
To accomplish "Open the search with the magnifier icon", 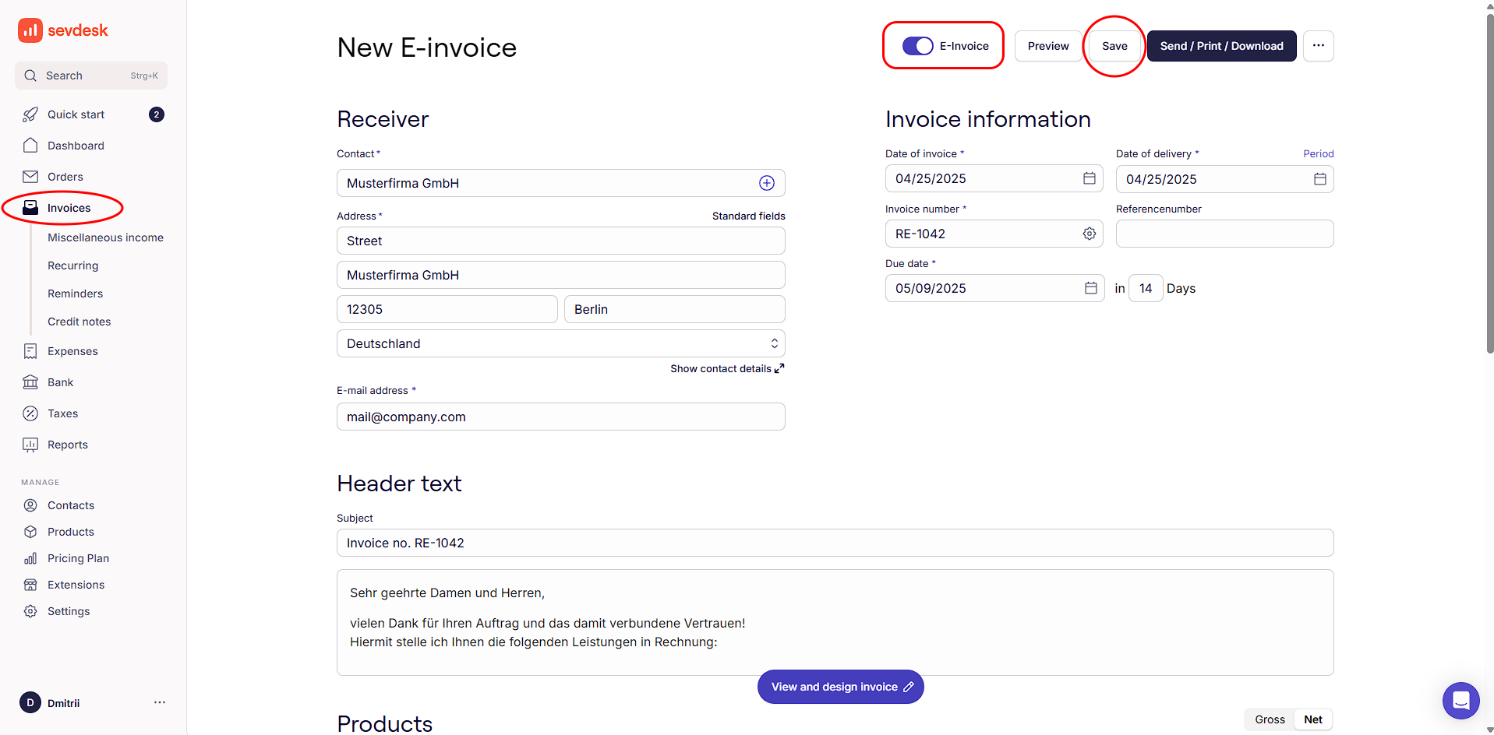I will point(30,76).
